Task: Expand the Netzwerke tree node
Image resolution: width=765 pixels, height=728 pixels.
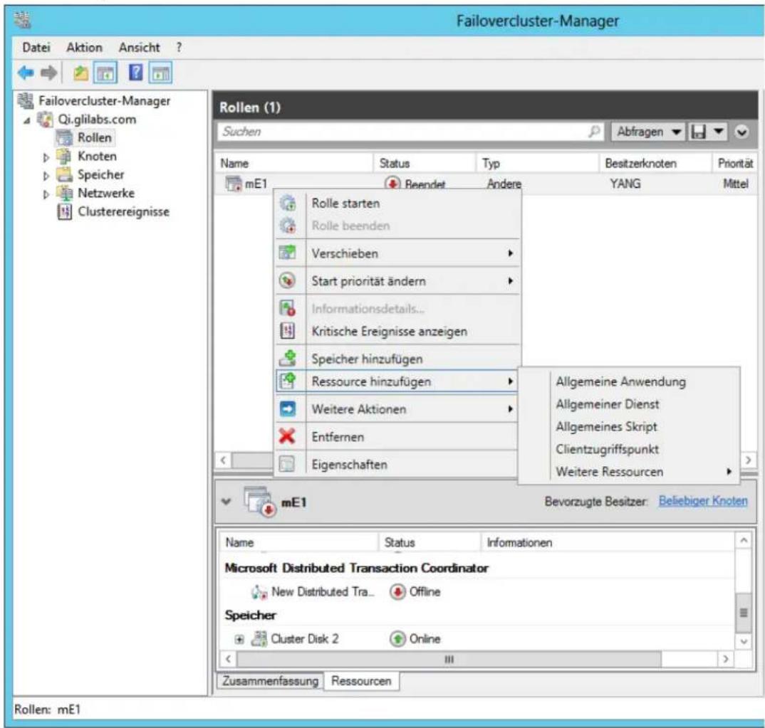Action: pos(46,194)
